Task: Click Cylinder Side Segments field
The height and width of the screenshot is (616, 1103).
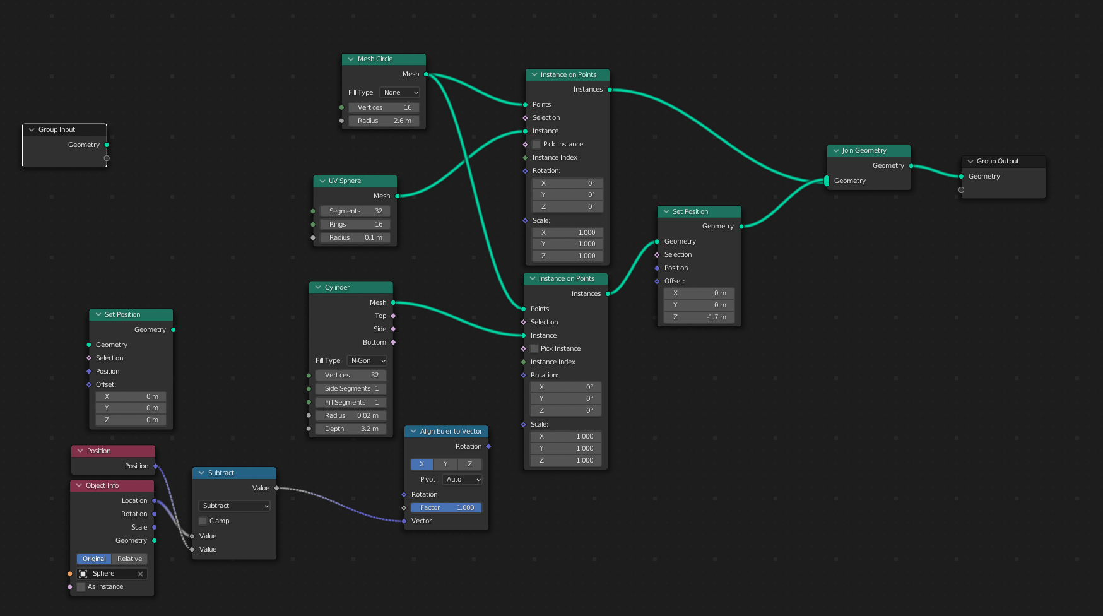Action: (351, 389)
